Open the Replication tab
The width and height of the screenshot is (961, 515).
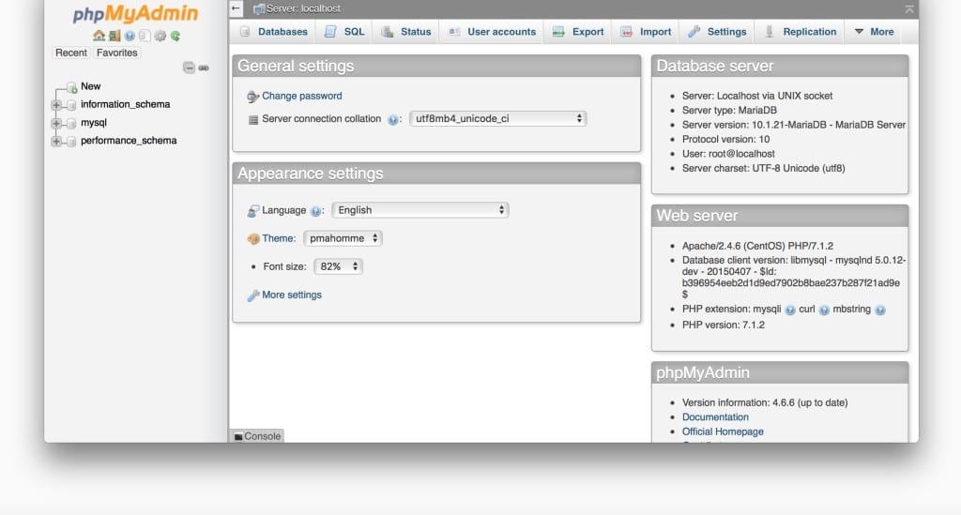pos(801,32)
